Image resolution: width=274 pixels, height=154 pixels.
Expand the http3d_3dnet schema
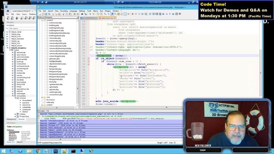tap(7, 32)
